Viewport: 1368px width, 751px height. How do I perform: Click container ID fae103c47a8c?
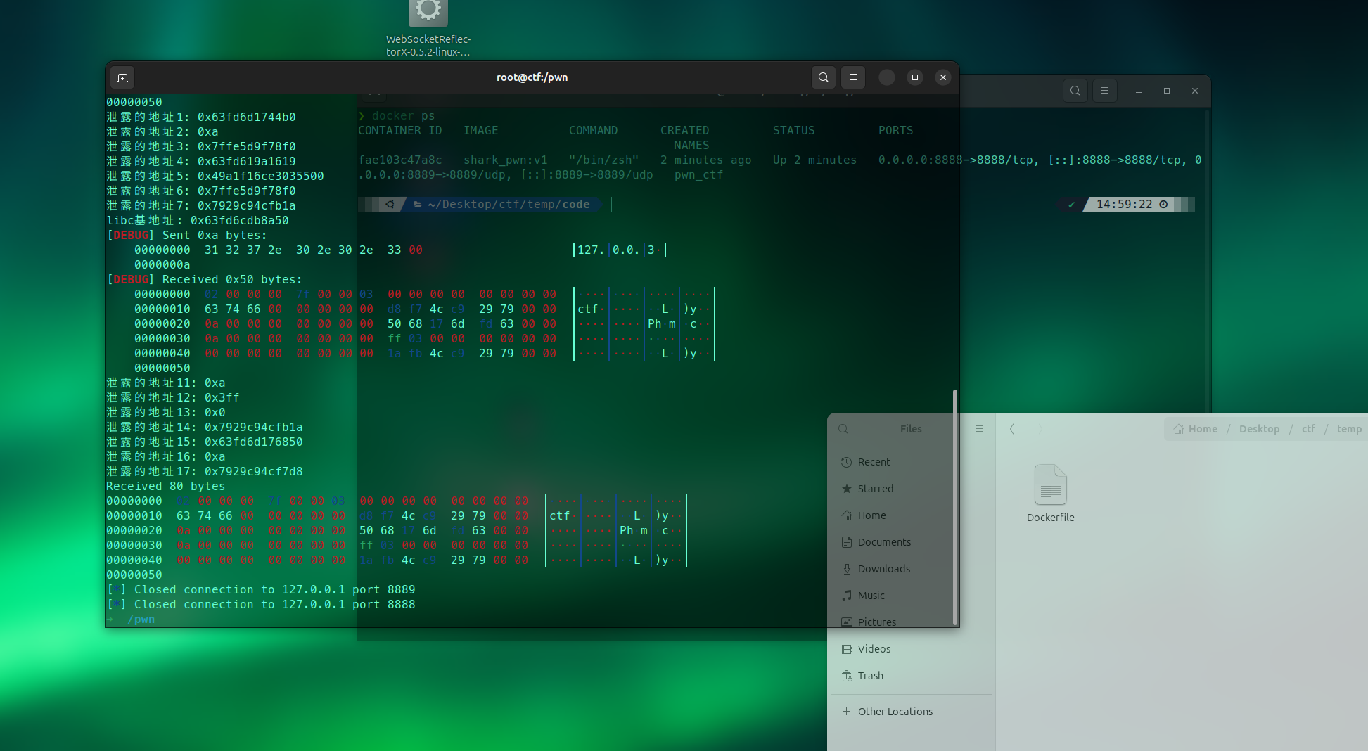click(x=400, y=160)
